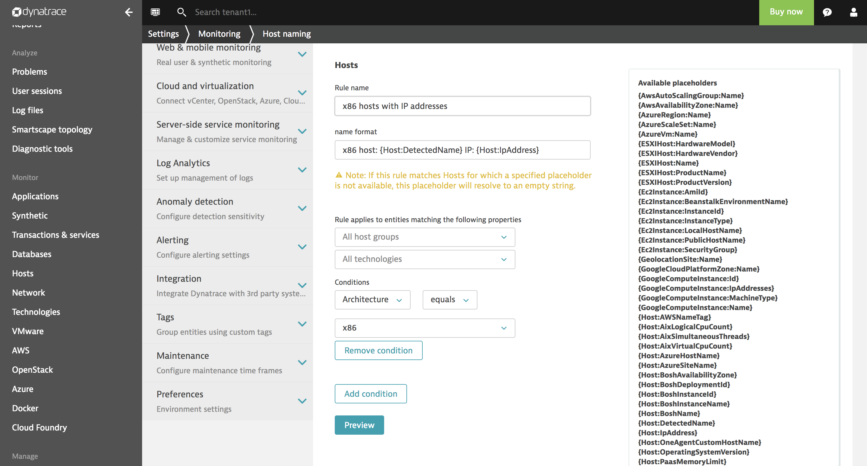The height and width of the screenshot is (466, 867).
Task: Click the Remove condition link
Action: click(x=378, y=350)
